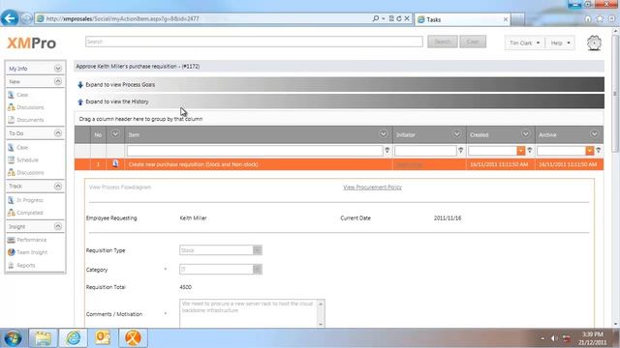This screenshot has height=348, width=620.
Task: Click the Item column filter field
Action: [255, 151]
